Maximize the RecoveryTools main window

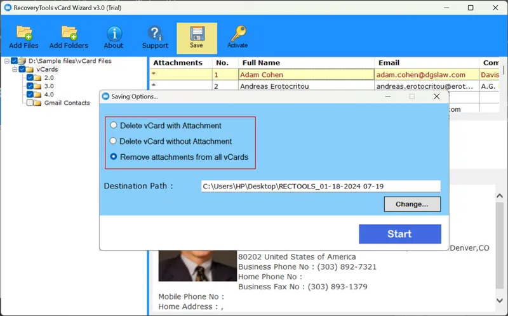pyautogui.click(x=471, y=8)
